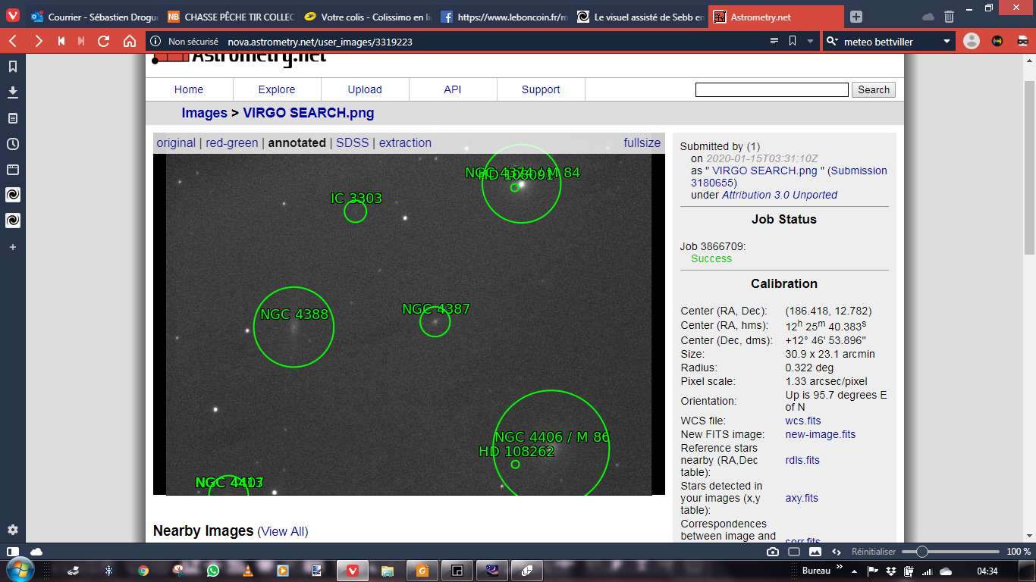Viewport: 1036px width, 582px height.
Task: Show the original image view
Action: tap(176, 142)
